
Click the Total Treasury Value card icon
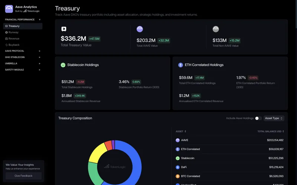tap(64, 29)
